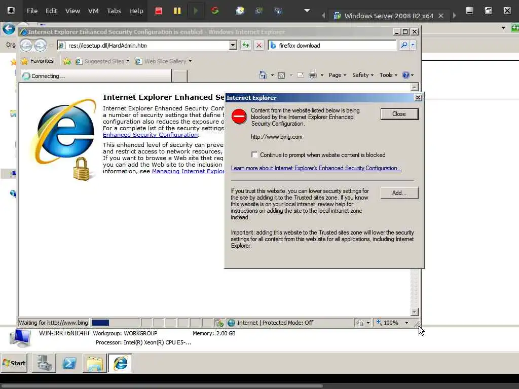Click Internet Explorer taskbar icon

120,363
